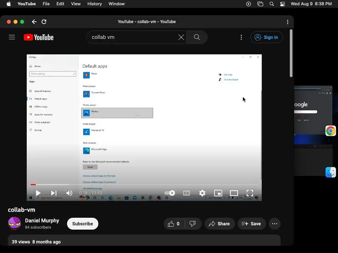Expand the video description box
This screenshot has height=253, width=338.
144,241
